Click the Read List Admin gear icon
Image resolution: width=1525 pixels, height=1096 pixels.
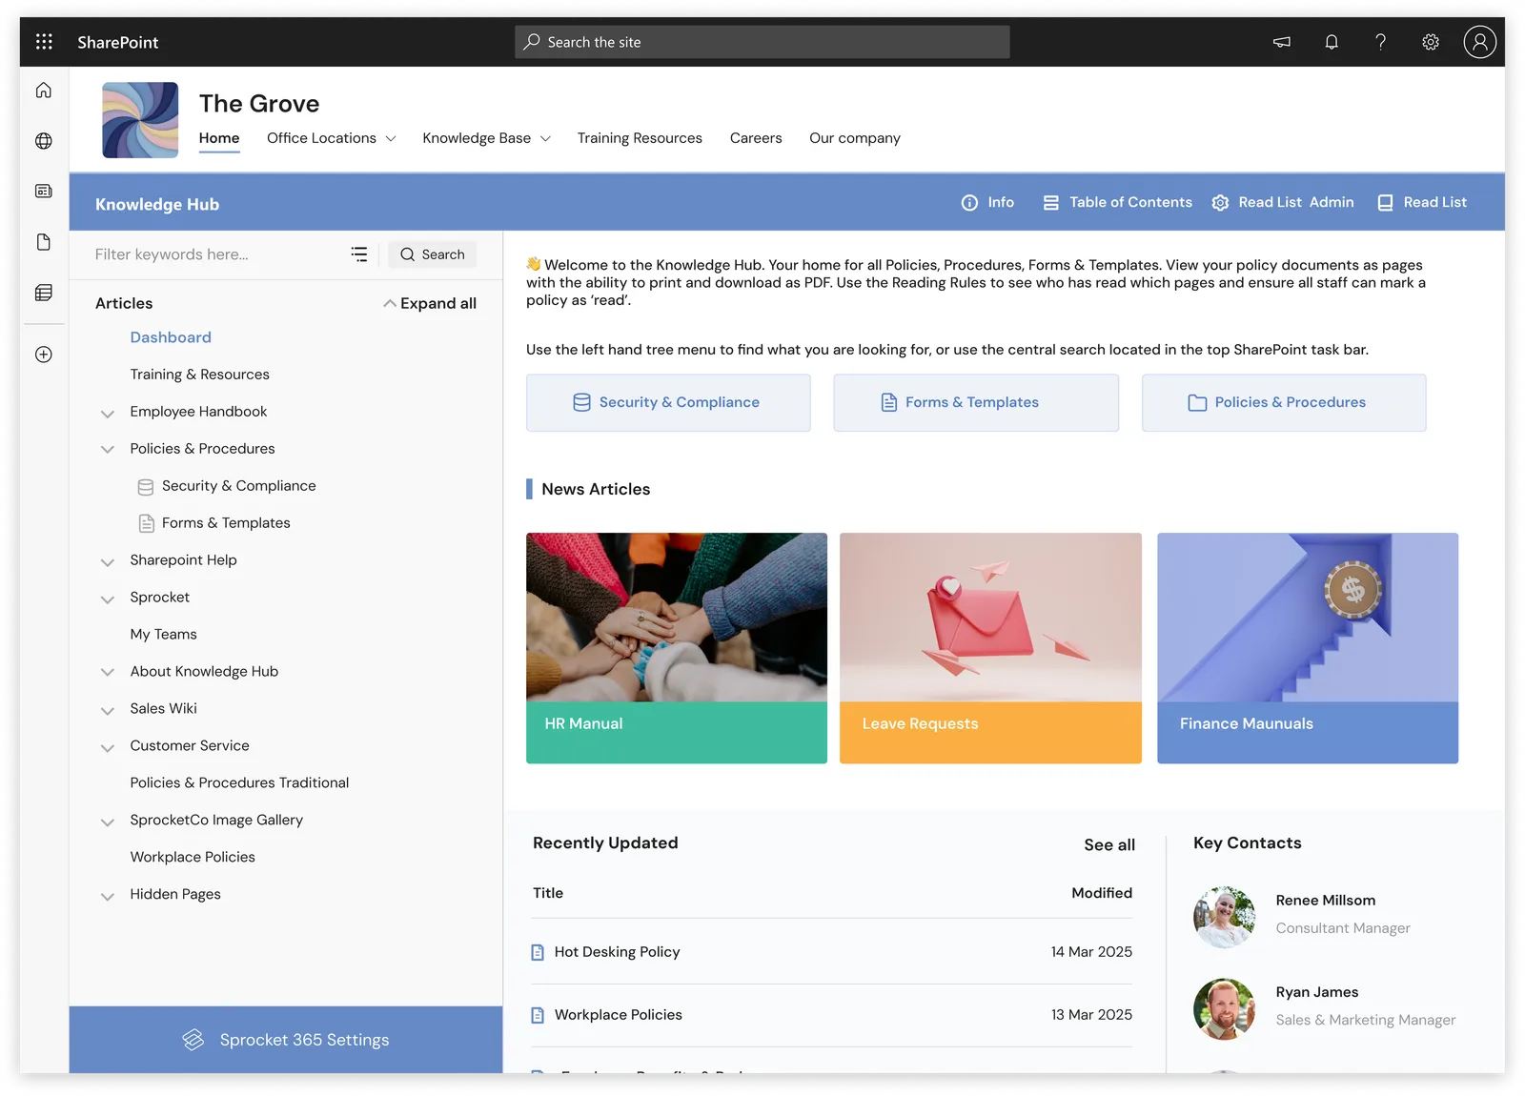(x=1220, y=203)
